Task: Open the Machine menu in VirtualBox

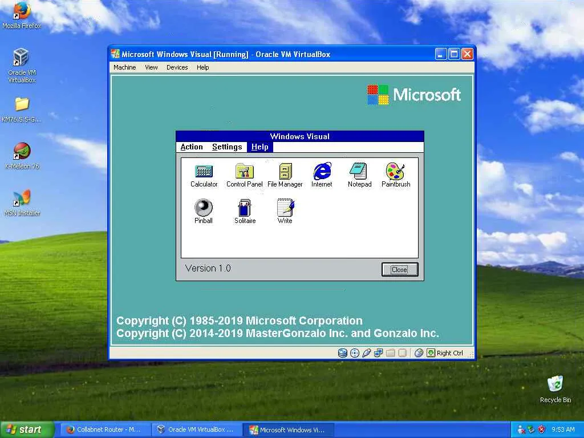Action: [x=125, y=67]
